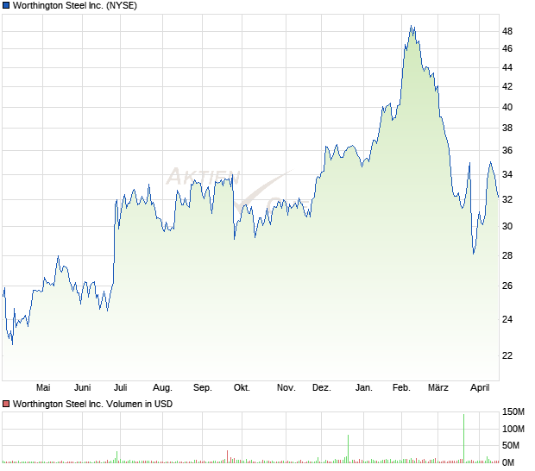Image resolution: width=535 pixels, height=471 pixels.
Task: Click the 22 price axis value
Action: point(507,356)
